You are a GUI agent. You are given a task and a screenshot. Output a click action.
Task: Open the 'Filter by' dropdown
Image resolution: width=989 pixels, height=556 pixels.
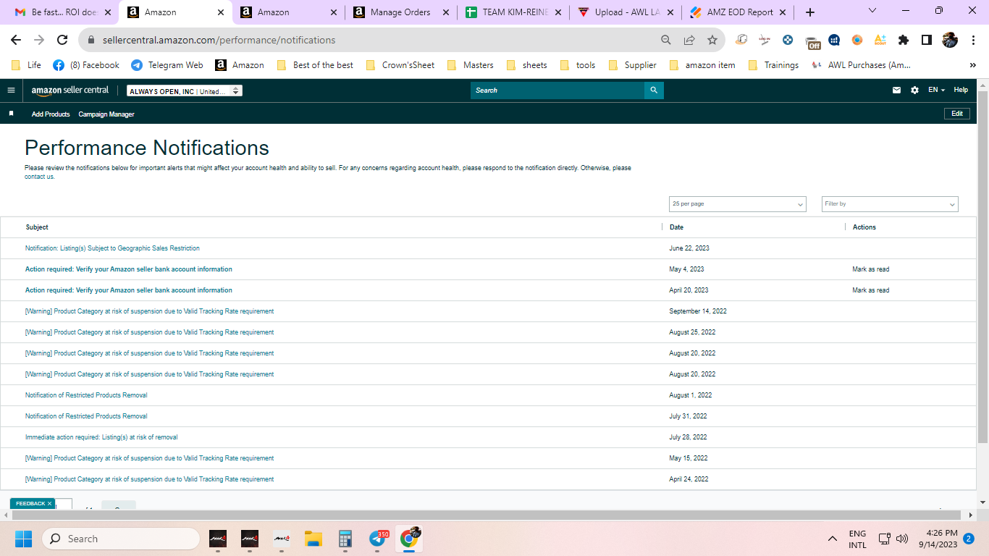pyautogui.click(x=890, y=204)
